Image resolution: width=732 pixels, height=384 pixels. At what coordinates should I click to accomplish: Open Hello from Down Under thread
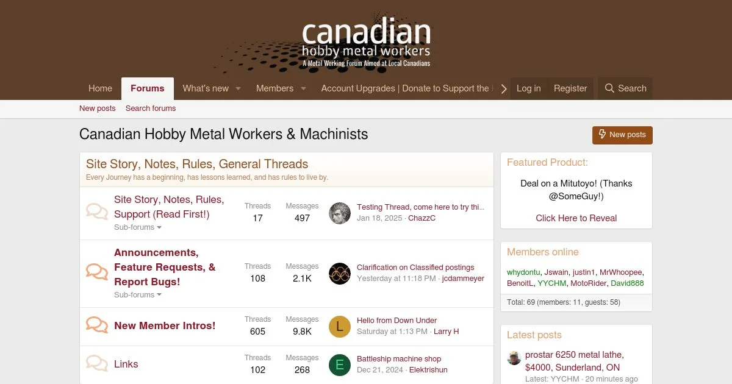click(396, 321)
